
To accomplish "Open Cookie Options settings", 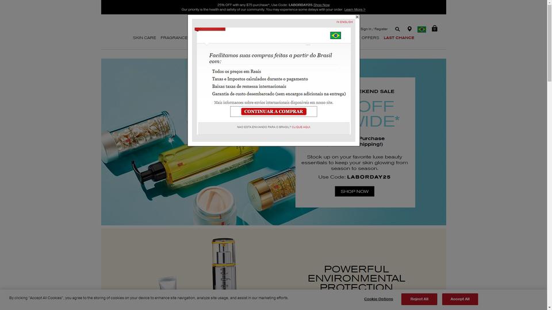I will click(x=378, y=299).
